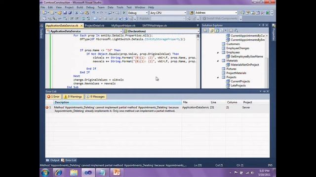Collapse the Employees tree node
The height and width of the screenshot is (177, 316).
[x=218, y=53]
